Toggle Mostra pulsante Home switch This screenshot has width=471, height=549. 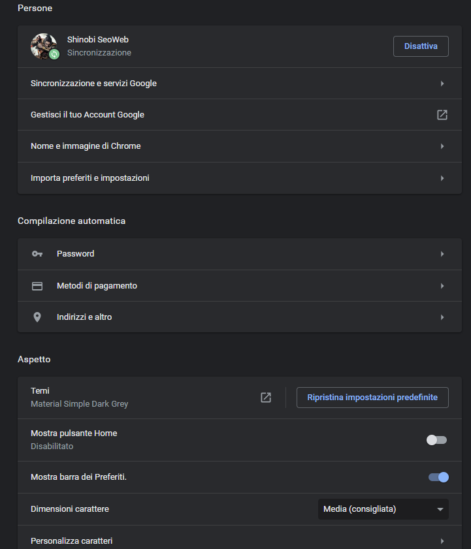(x=436, y=440)
